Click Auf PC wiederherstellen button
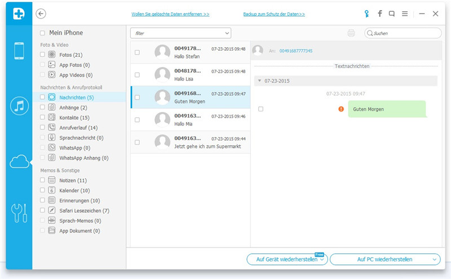 (x=385, y=259)
